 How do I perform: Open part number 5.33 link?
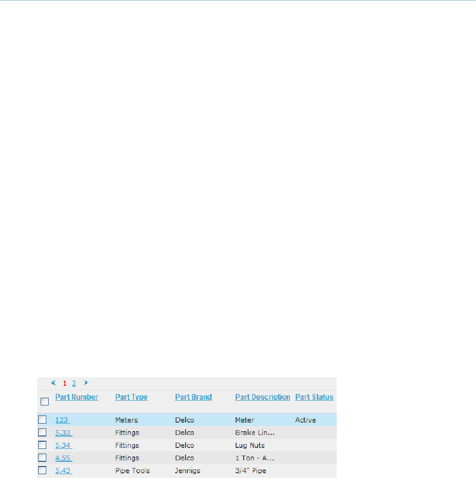tap(63, 433)
